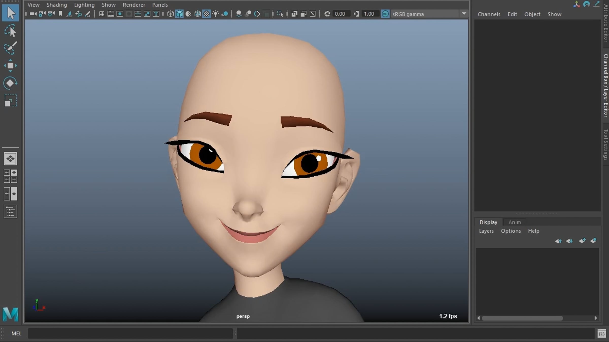Activate the Paint Selection tool
The image size is (609, 342).
(10, 48)
